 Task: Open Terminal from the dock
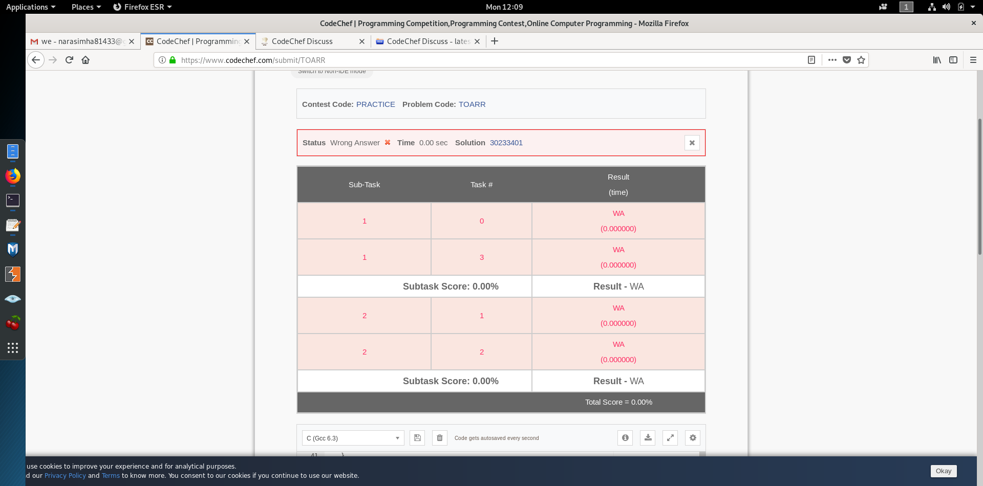coord(13,201)
